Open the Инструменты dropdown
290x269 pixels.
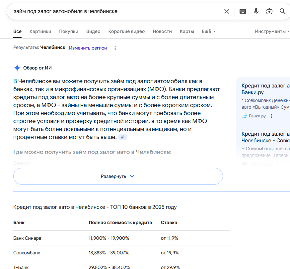click(272, 31)
